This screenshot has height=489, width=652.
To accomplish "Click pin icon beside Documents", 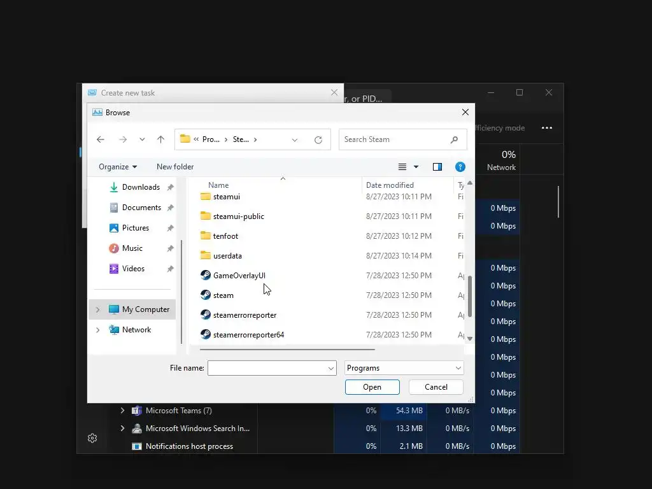I will [x=170, y=208].
